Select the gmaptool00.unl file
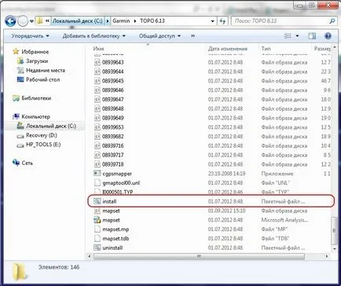The image size is (341, 286). 117,183
